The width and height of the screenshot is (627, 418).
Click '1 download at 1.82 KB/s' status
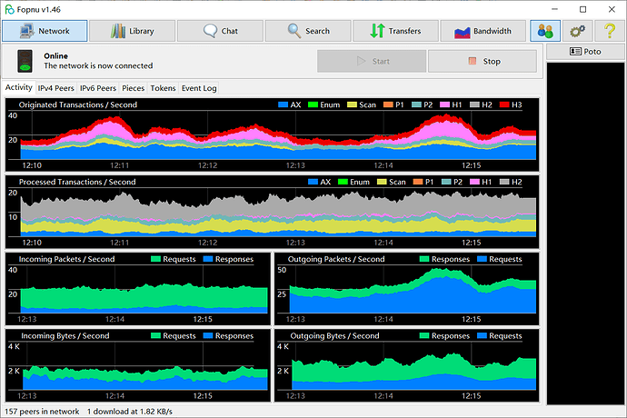pyautogui.click(x=130, y=412)
